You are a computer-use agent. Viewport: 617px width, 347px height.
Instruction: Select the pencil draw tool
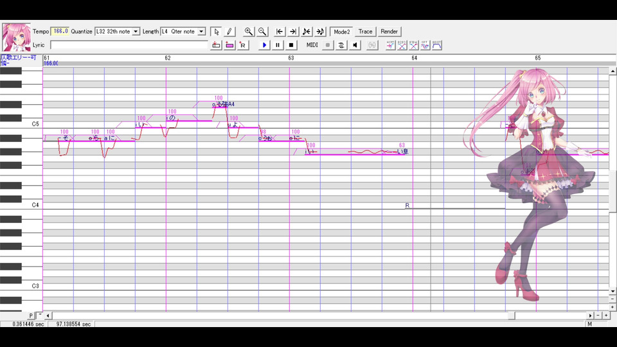(x=229, y=31)
